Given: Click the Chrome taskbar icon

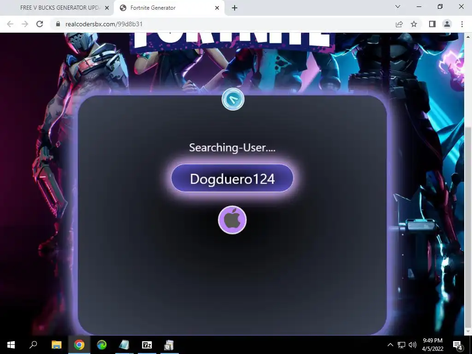Looking at the screenshot, I should pos(79,345).
